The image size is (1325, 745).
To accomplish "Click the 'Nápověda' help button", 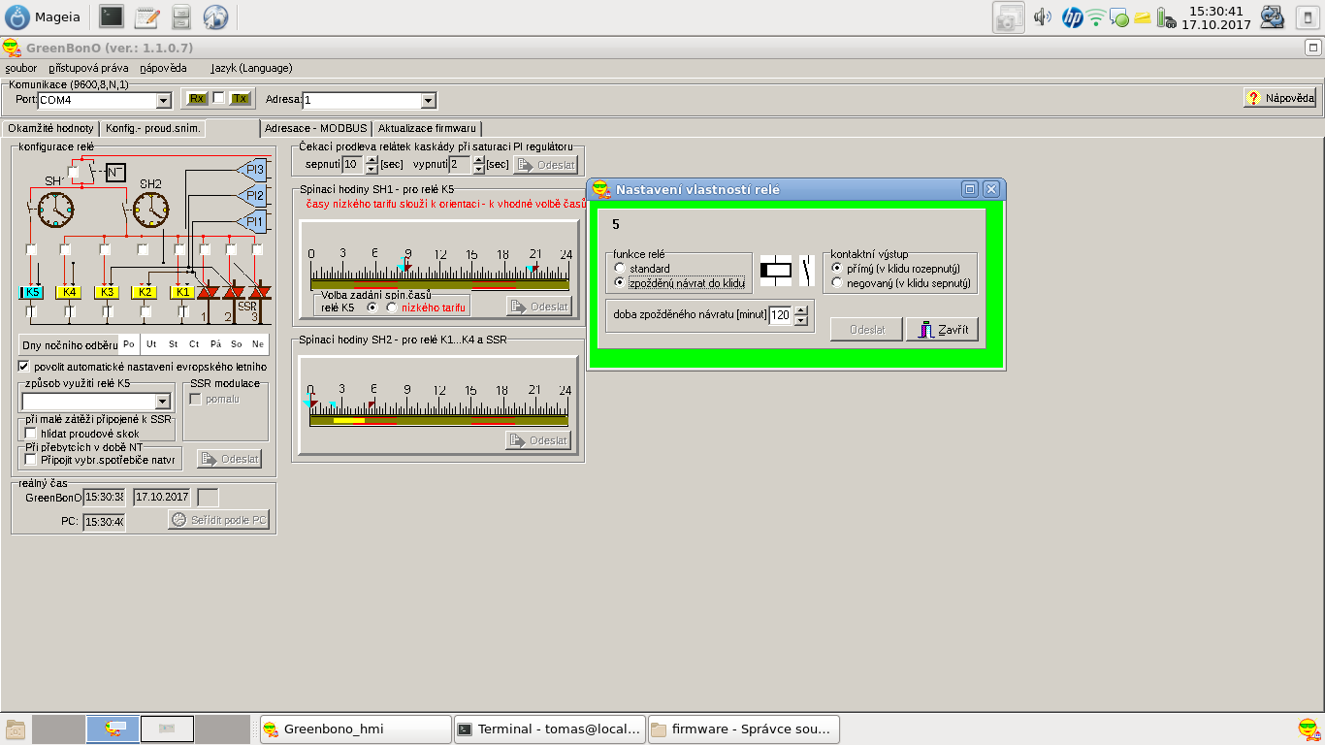I will coord(1280,98).
